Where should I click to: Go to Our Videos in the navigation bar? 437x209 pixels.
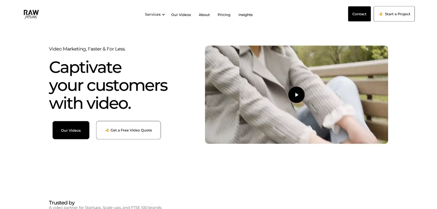[x=181, y=15]
